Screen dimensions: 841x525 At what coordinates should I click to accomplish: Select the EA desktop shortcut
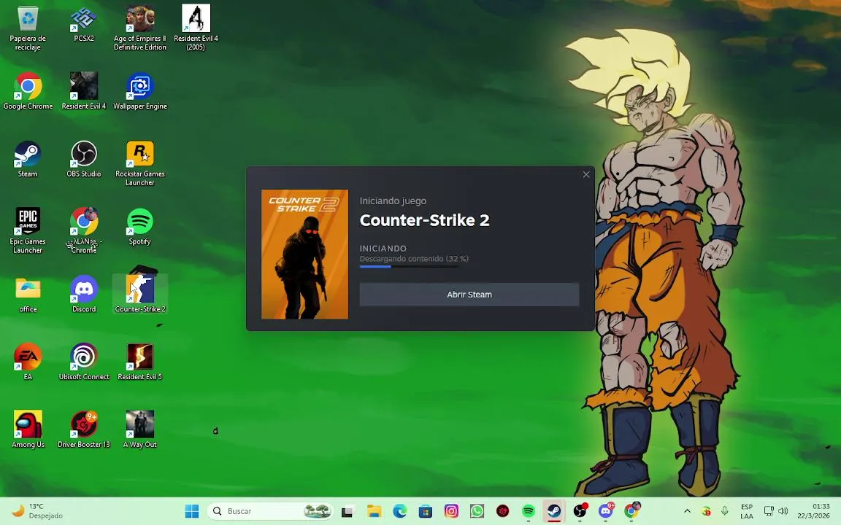tap(28, 362)
